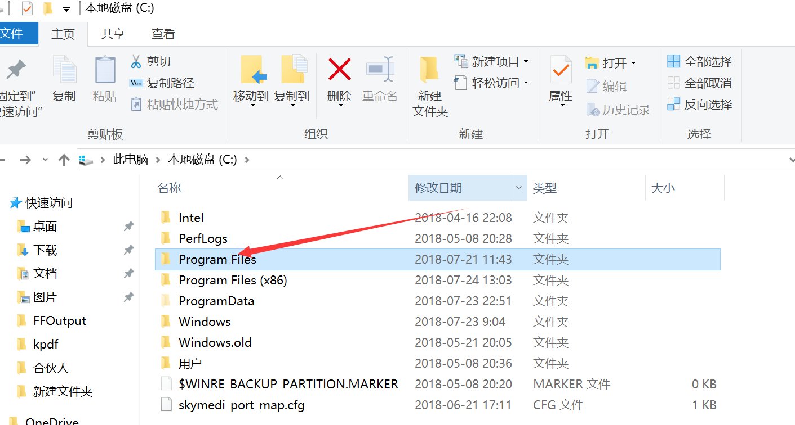Toggle the checkmark quick access toolbar button
The image size is (795, 425).
pos(25,8)
